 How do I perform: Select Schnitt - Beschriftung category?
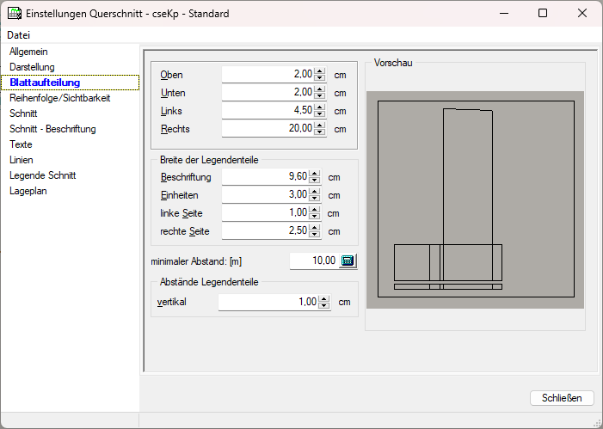52,129
